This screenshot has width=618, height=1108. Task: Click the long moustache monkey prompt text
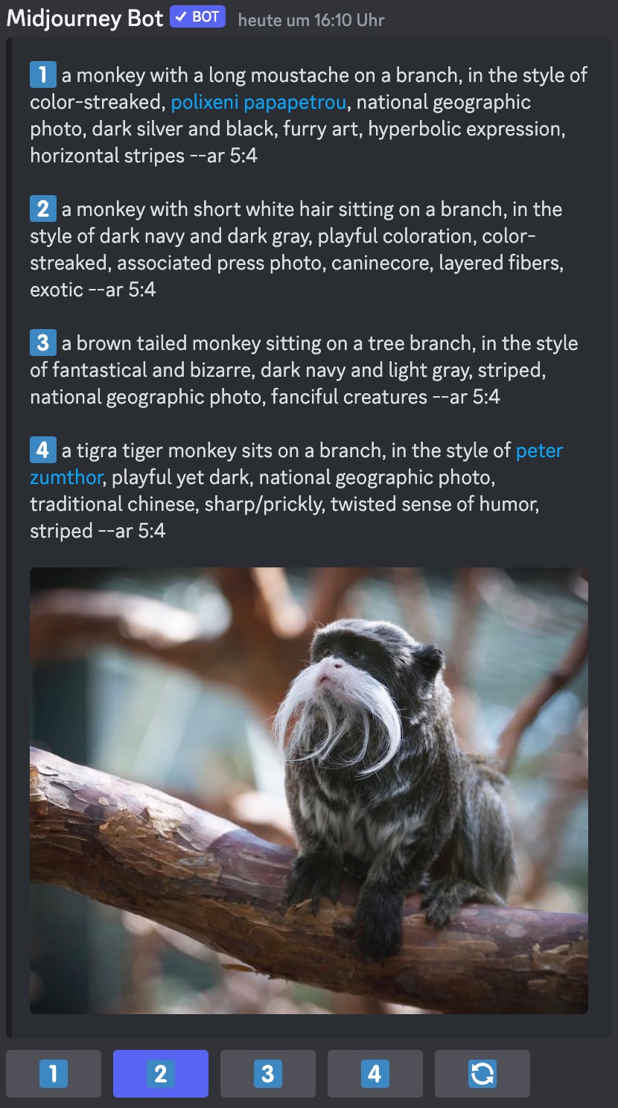tap(309, 115)
